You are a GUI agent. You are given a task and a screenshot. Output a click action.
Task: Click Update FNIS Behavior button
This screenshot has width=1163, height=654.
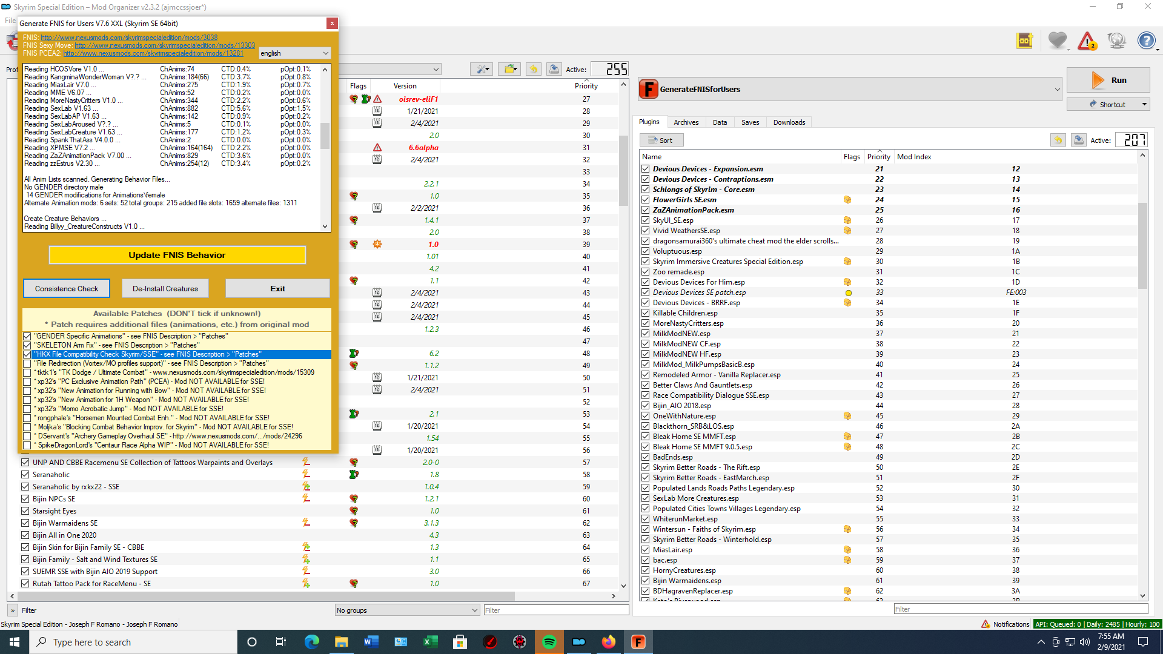pyautogui.click(x=177, y=255)
